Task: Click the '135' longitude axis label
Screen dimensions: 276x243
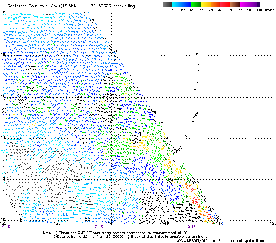Action: tap(3, 224)
